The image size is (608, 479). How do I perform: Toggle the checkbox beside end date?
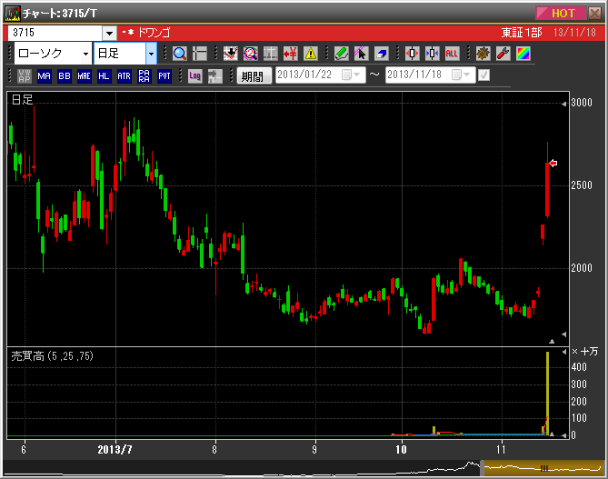(483, 75)
